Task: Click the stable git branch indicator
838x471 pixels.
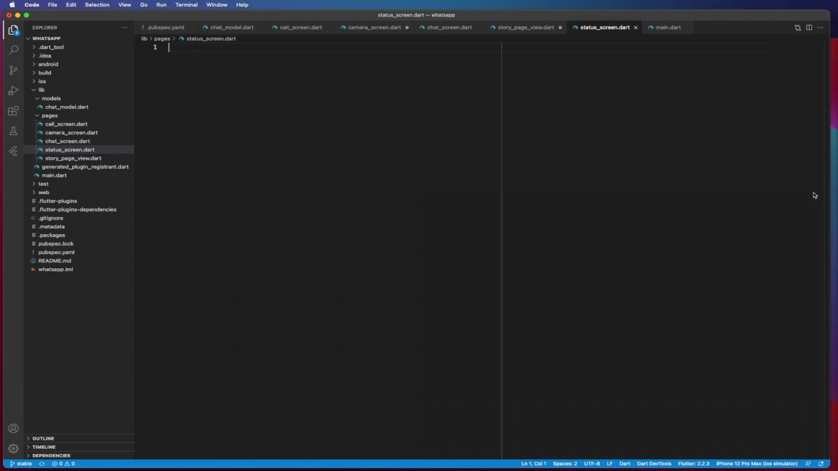Action: tap(20, 464)
